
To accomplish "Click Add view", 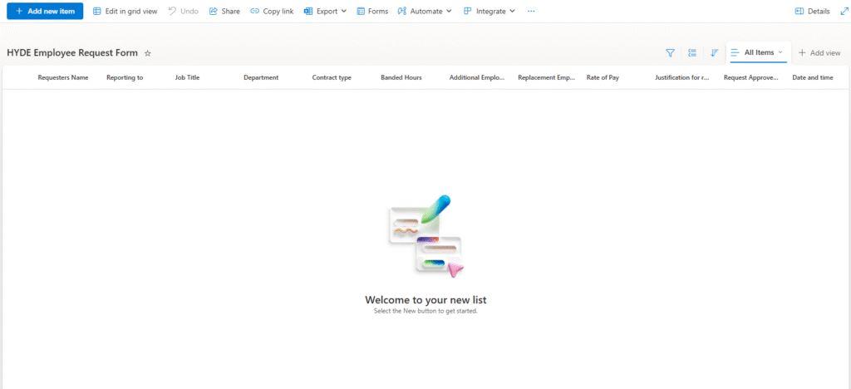I will pos(819,53).
